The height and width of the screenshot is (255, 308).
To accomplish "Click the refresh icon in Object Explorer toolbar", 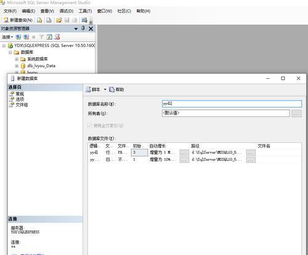I will click(x=49, y=37).
